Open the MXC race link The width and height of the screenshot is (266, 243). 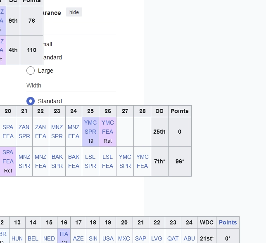[124, 238]
